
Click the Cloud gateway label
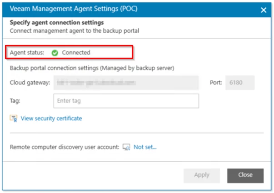coord(30,83)
